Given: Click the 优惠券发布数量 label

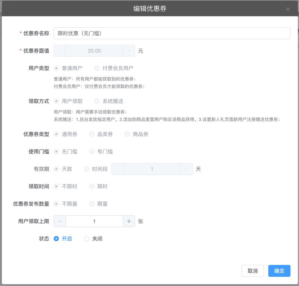Looking at the screenshot, I should (x=31, y=204).
